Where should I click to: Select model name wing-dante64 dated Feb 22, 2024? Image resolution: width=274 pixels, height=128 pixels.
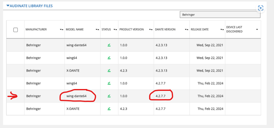point(76,96)
